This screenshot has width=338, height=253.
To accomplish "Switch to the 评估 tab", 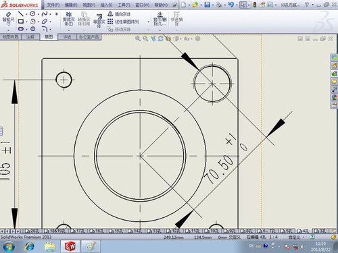I will [67, 37].
